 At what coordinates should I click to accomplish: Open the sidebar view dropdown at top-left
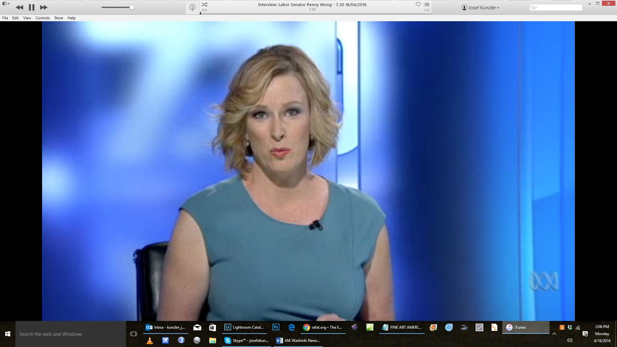pyautogui.click(x=6, y=4)
